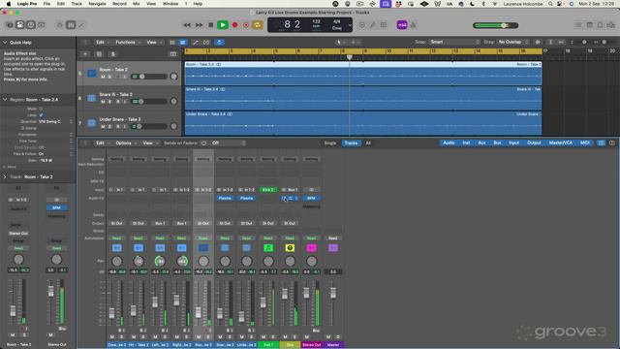Collapse the Quick Help section
This screenshot has width=620, height=349.
[x=5, y=43]
